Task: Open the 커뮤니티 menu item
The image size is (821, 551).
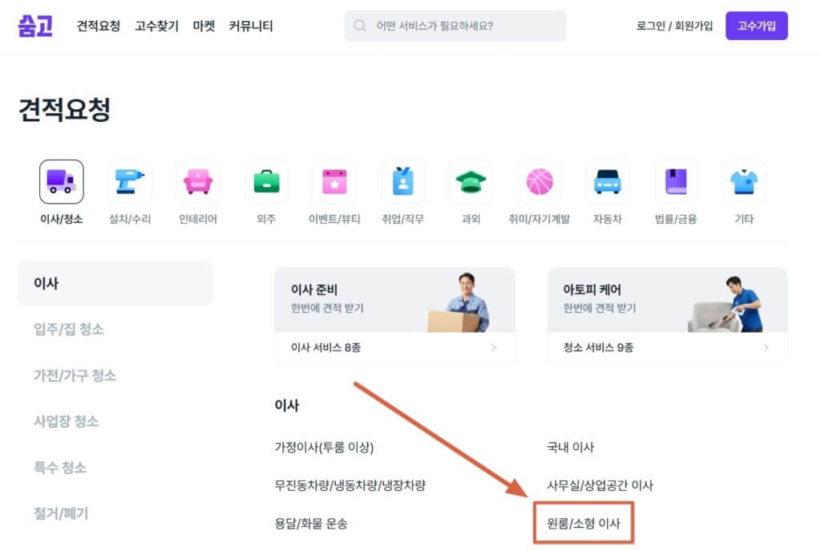Action: [x=249, y=26]
